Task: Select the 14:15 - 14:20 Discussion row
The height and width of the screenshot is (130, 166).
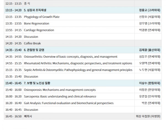Action: 31,37
